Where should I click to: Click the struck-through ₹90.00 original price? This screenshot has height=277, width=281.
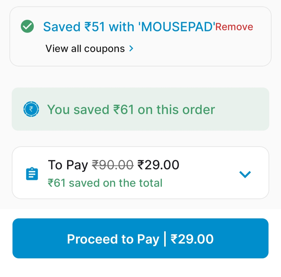click(x=113, y=165)
